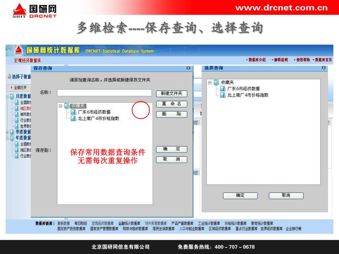Screen dimensions: 339x254
Task: Open the 居民生活数据库 link
Action: point(164,229)
